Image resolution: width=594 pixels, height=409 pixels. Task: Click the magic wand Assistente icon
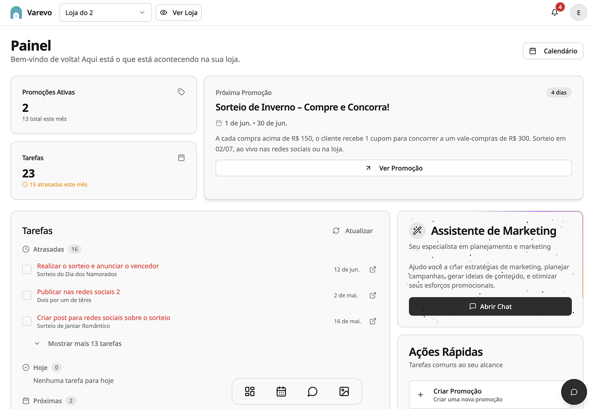[417, 231]
